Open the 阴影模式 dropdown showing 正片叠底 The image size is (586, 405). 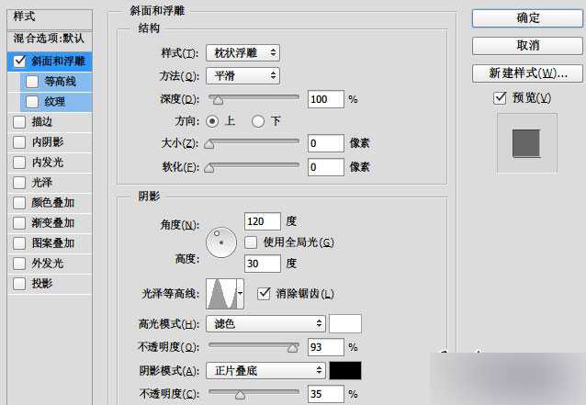pyautogui.click(x=266, y=370)
